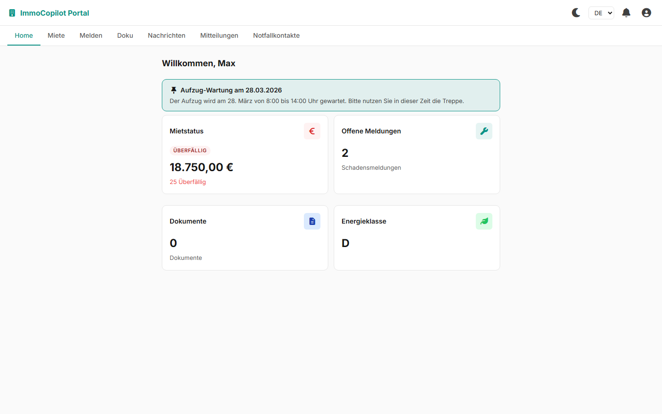Click the wrench icon on Offene Meldungen

(484, 131)
